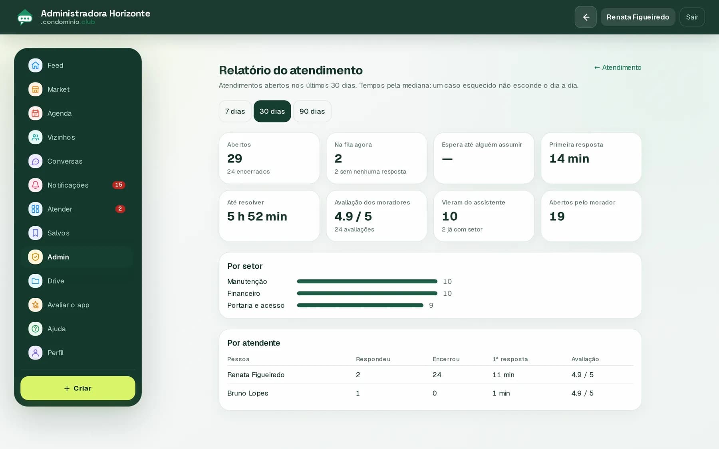The image size is (719, 449).
Task: Click the Conversas chat bubble icon
Action: click(x=36, y=161)
